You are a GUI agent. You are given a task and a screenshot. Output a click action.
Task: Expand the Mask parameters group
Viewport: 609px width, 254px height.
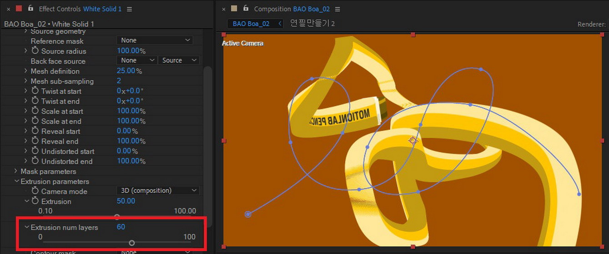click(16, 171)
